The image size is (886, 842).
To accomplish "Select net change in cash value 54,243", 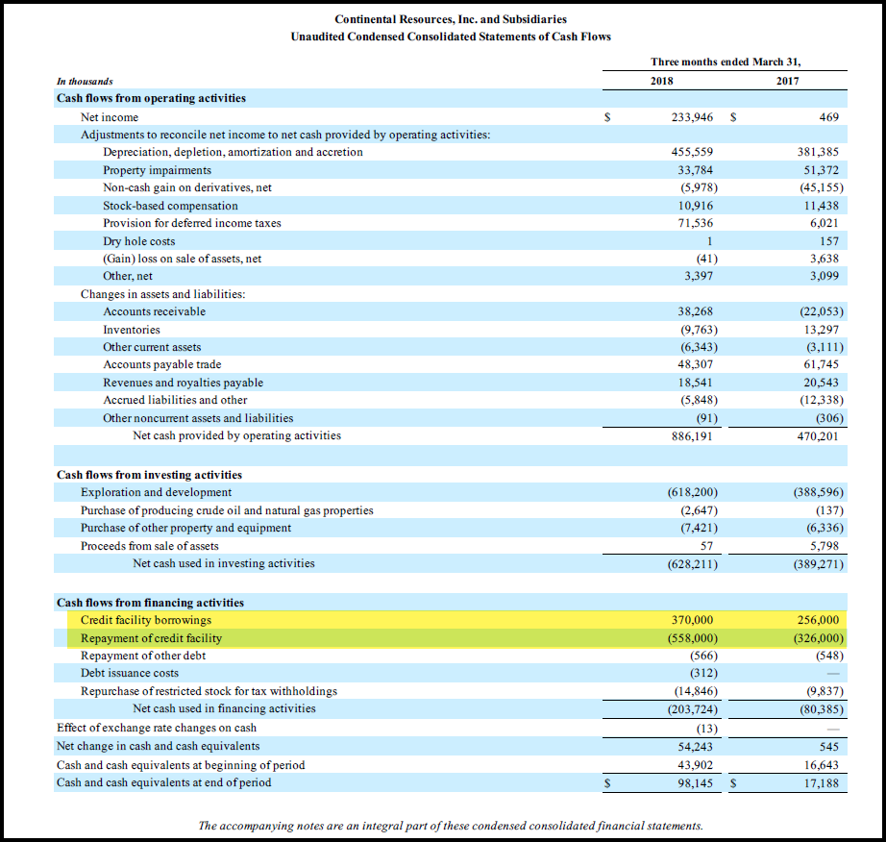I will click(696, 747).
